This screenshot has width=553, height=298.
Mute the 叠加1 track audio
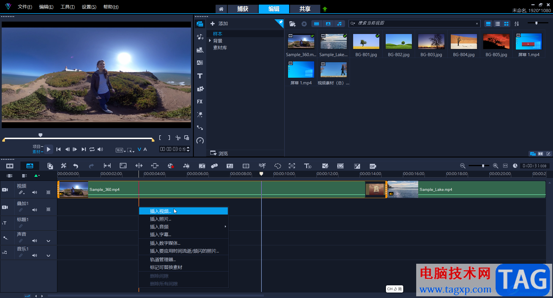point(35,210)
